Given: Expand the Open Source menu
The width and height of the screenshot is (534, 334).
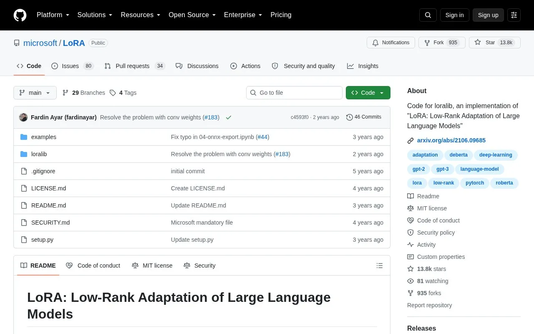Looking at the screenshot, I should click(192, 15).
